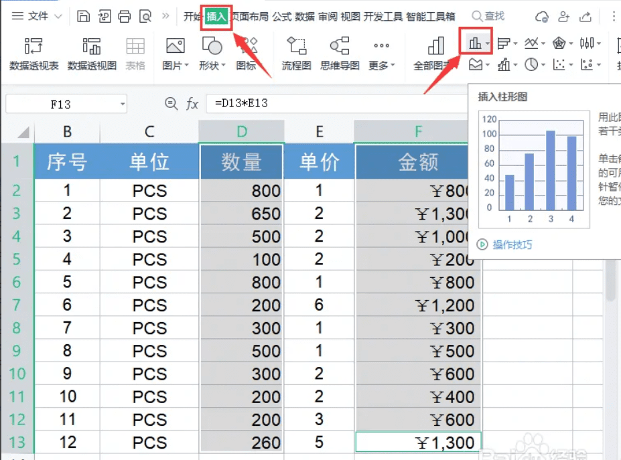Screen dimensions: 621x460
Task: Switch to the 数据 ribbon tab
Action: 305,17
